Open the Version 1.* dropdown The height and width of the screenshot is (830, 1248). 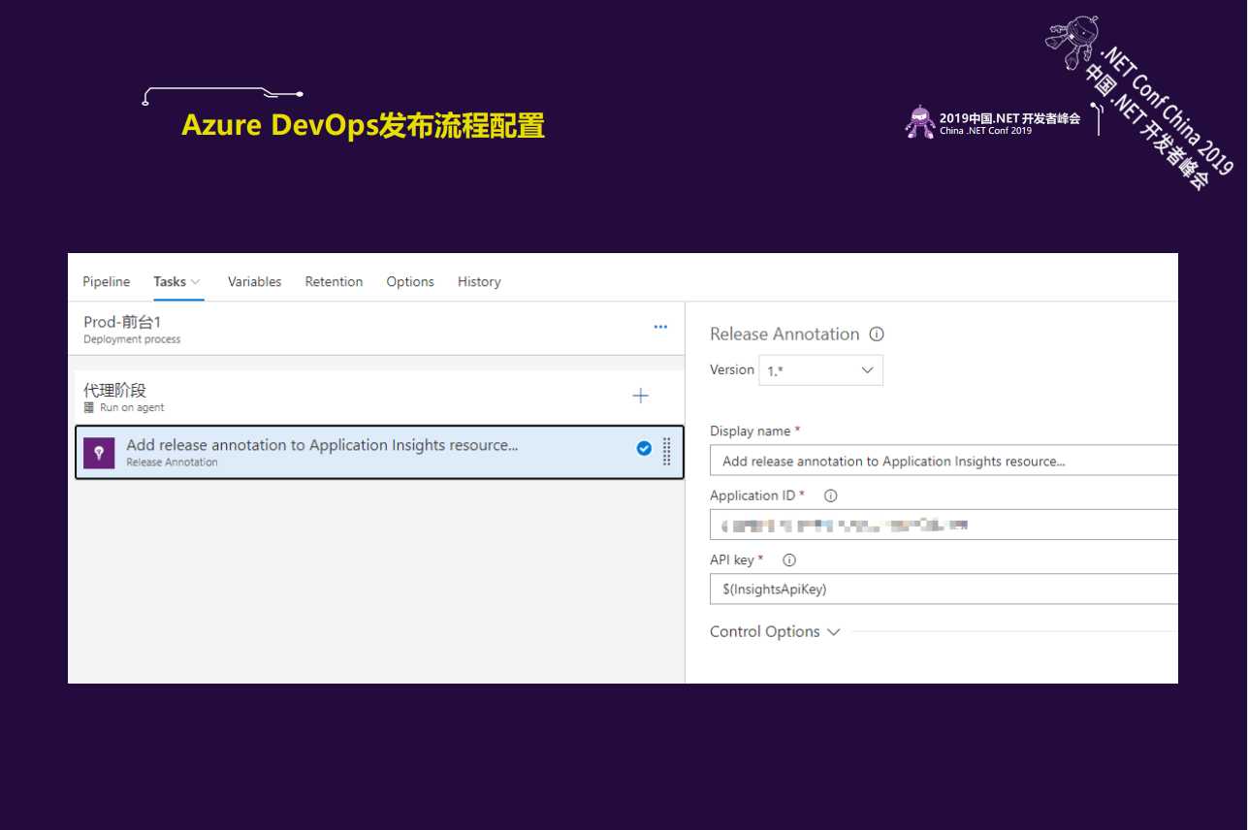point(820,370)
